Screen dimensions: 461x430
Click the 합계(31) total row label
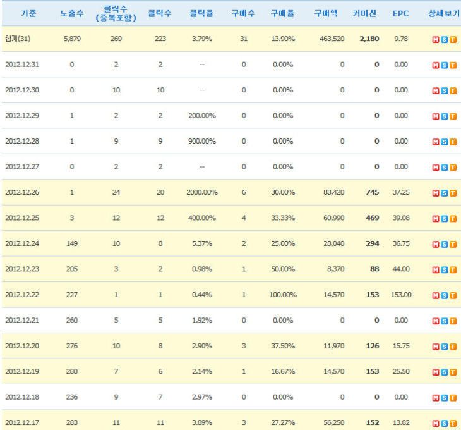(x=17, y=39)
